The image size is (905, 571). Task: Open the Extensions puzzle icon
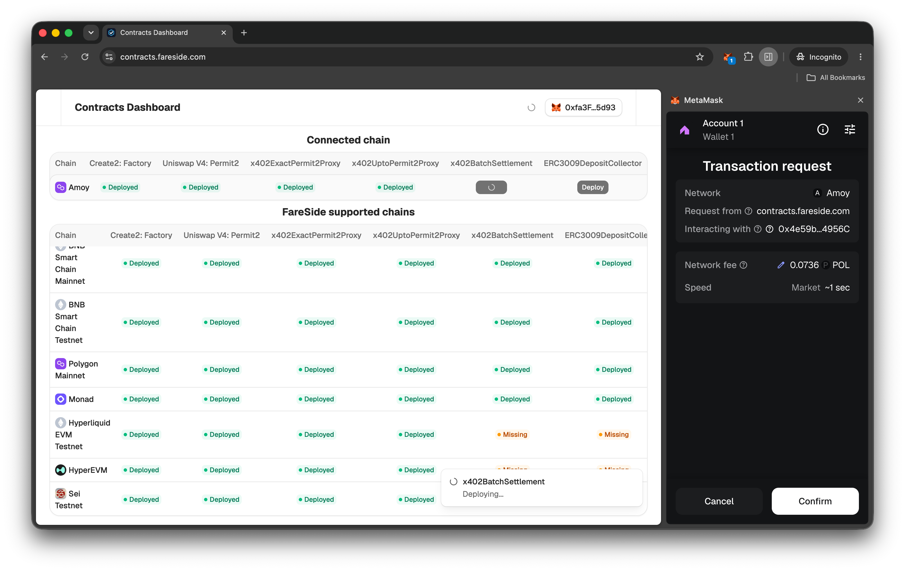pyautogui.click(x=748, y=57)
